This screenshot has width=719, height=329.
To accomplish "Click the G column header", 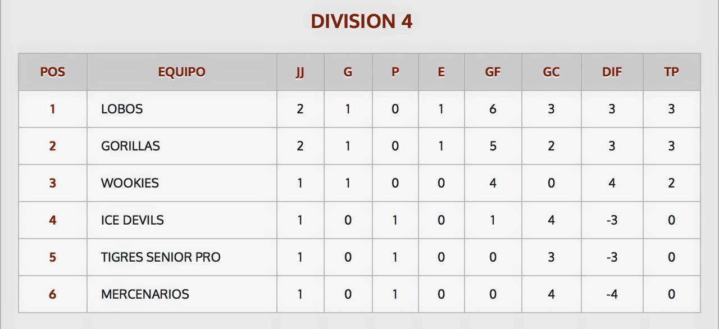I will tap(348, 72).
